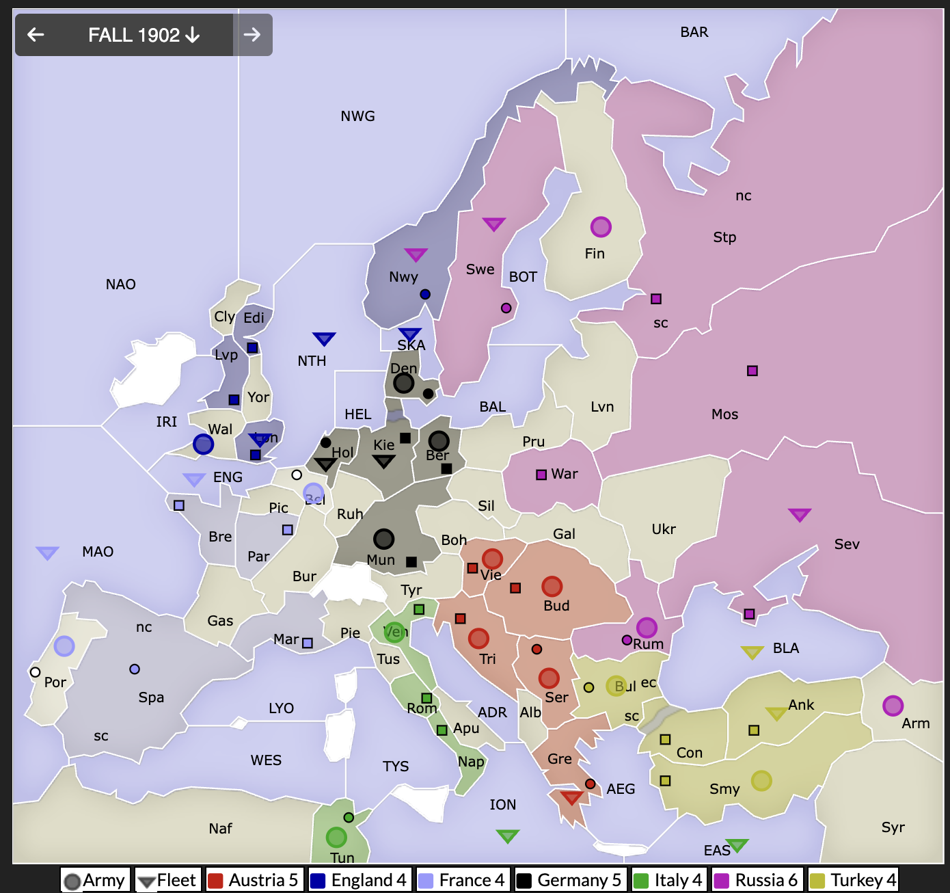
Task: Select the Russian fleet in Norway
Action: [416, 254]
